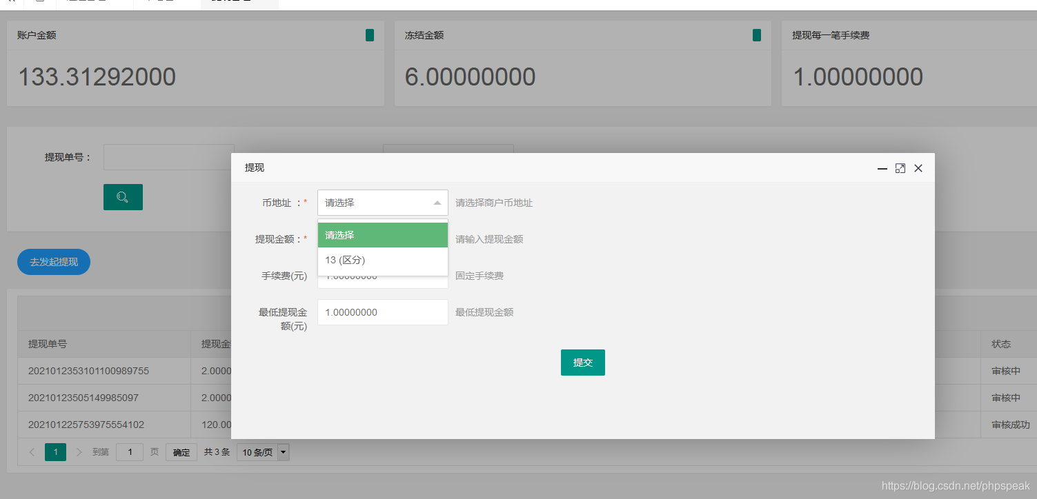Submit the withdrawal with 提交 button

click(x=583, y=363)
